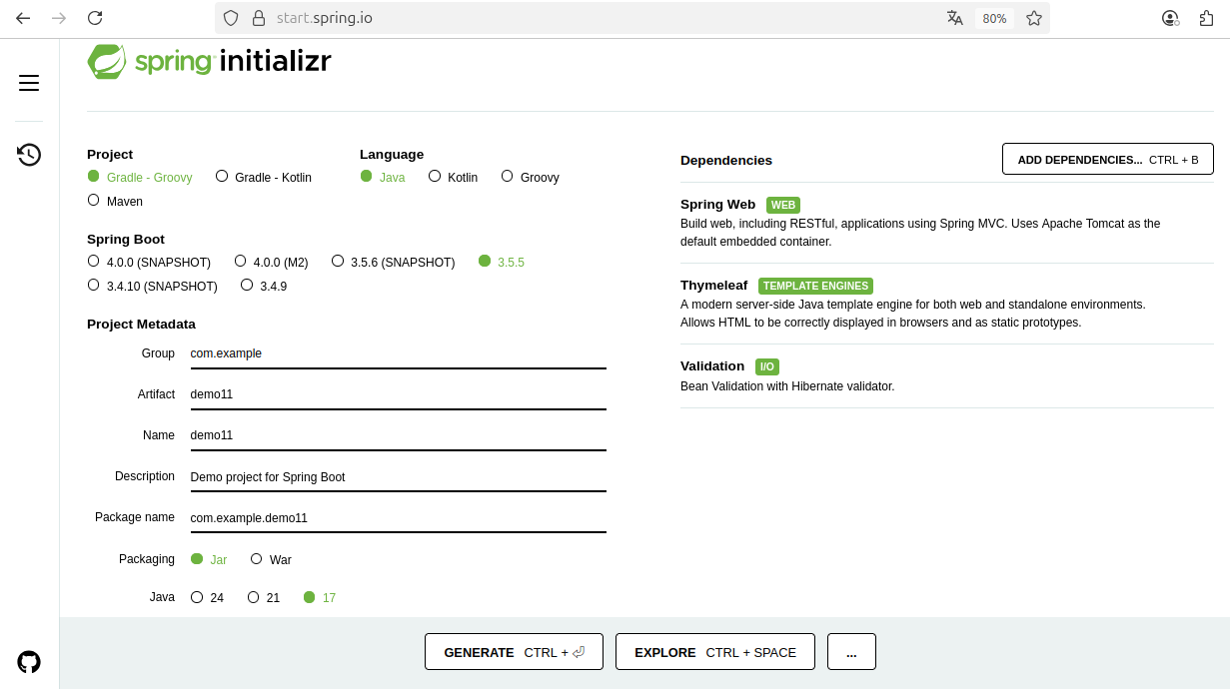This screenshot has height=689, width=1230.
Task: Select the Maven project option
Action: coord(115,201)
